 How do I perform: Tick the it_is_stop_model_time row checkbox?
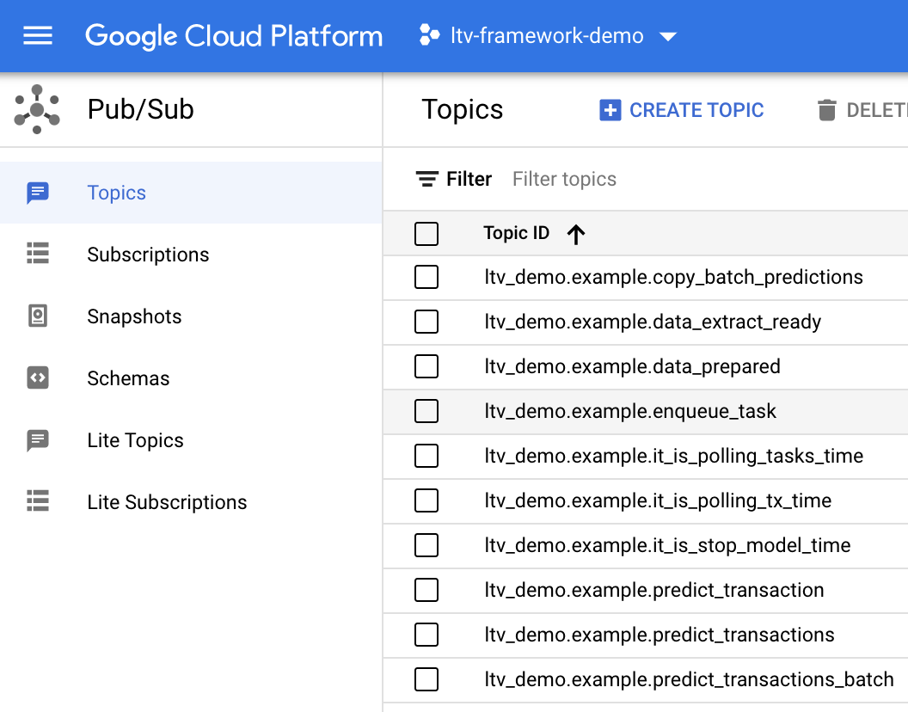click(x=426, y=545)
